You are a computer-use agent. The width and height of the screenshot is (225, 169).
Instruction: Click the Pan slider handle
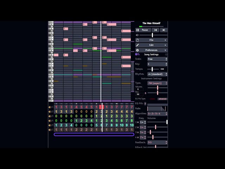[x=157, y=93]
